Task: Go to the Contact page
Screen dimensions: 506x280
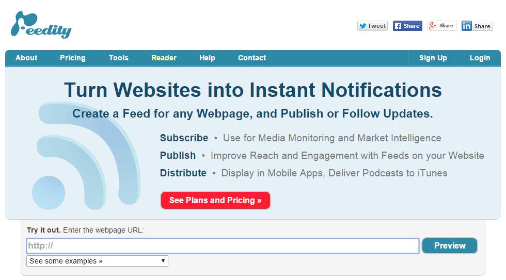Action: coord(252,58)
